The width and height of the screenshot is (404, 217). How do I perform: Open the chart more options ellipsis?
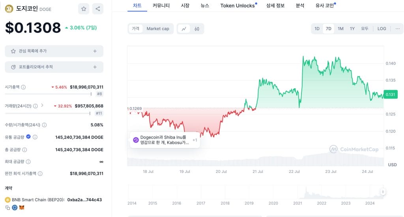(398, 28)
